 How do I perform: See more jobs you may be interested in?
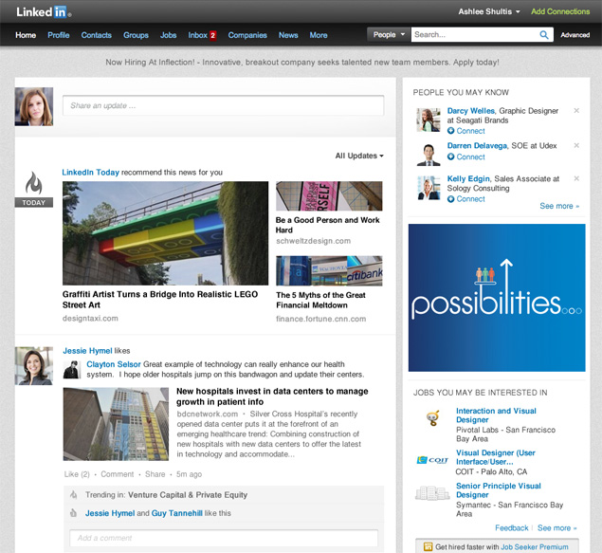tap(556, 528)
